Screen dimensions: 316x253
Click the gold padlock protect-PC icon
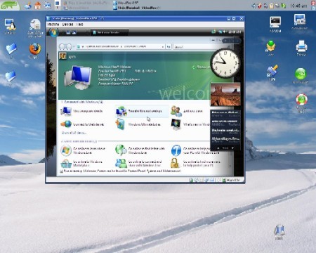[x=175, y=163]
